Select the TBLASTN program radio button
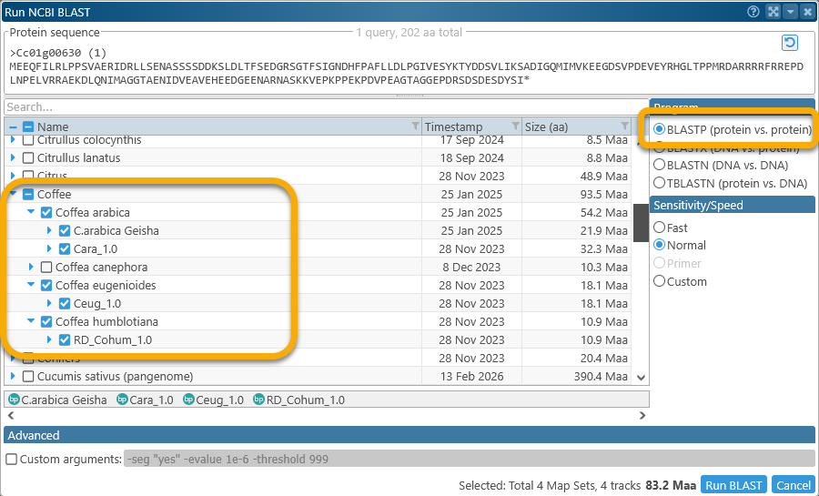 click(x=660, y=183)
